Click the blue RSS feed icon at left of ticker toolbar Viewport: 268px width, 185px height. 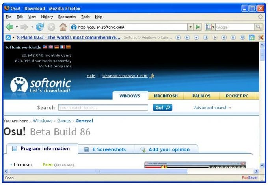[8, 37]
